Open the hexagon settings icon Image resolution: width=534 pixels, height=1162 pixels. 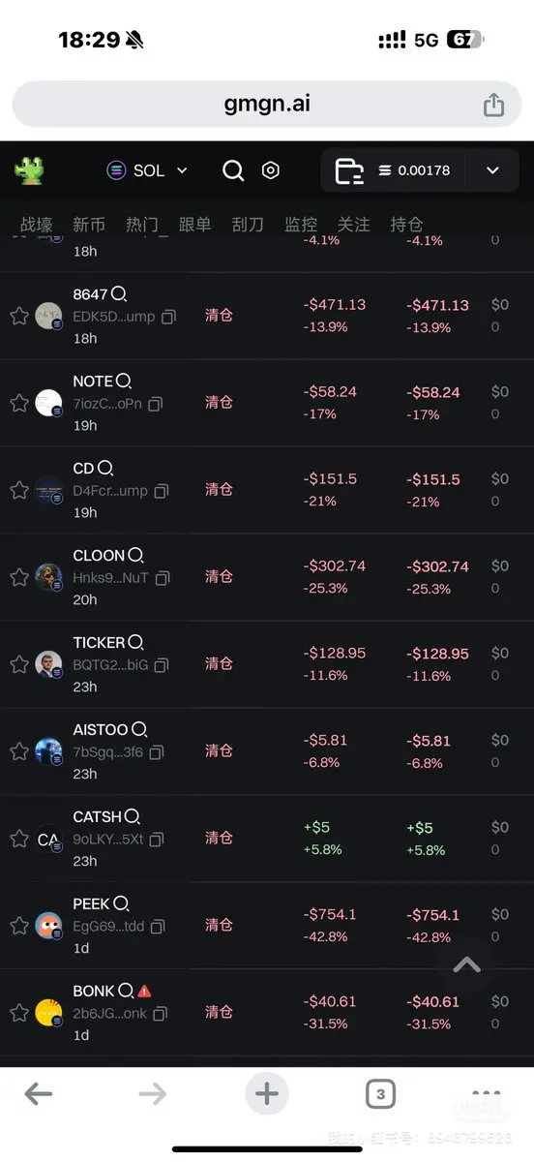271,170
